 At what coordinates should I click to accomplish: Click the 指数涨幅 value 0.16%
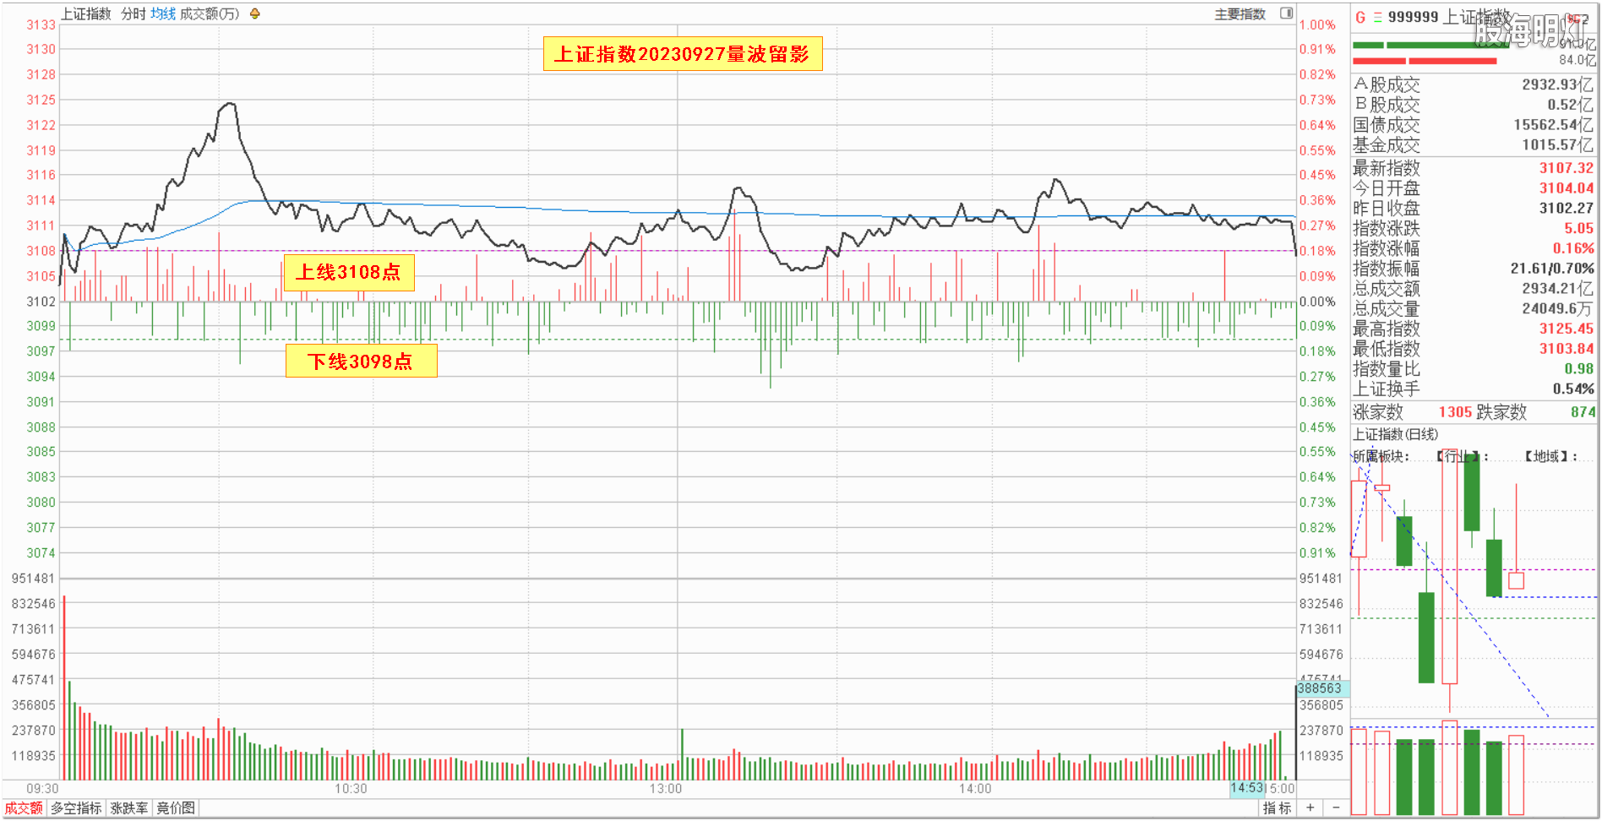tap(1573, 248)
